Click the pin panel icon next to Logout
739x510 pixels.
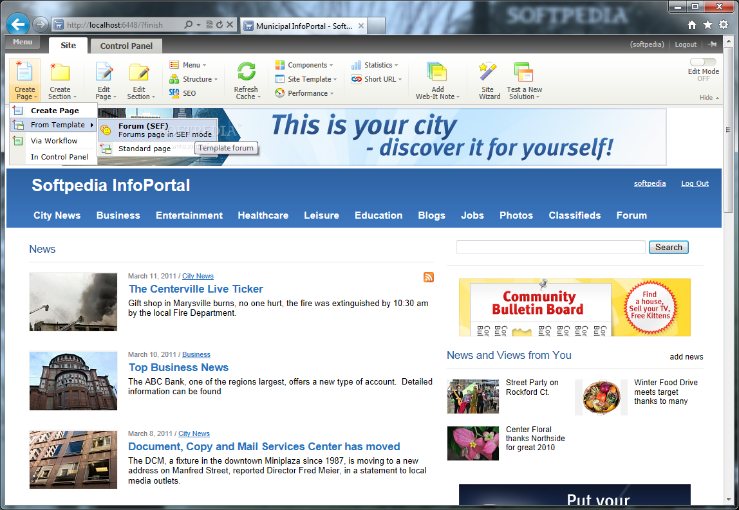pyautogui.click(x=712, y=44)
